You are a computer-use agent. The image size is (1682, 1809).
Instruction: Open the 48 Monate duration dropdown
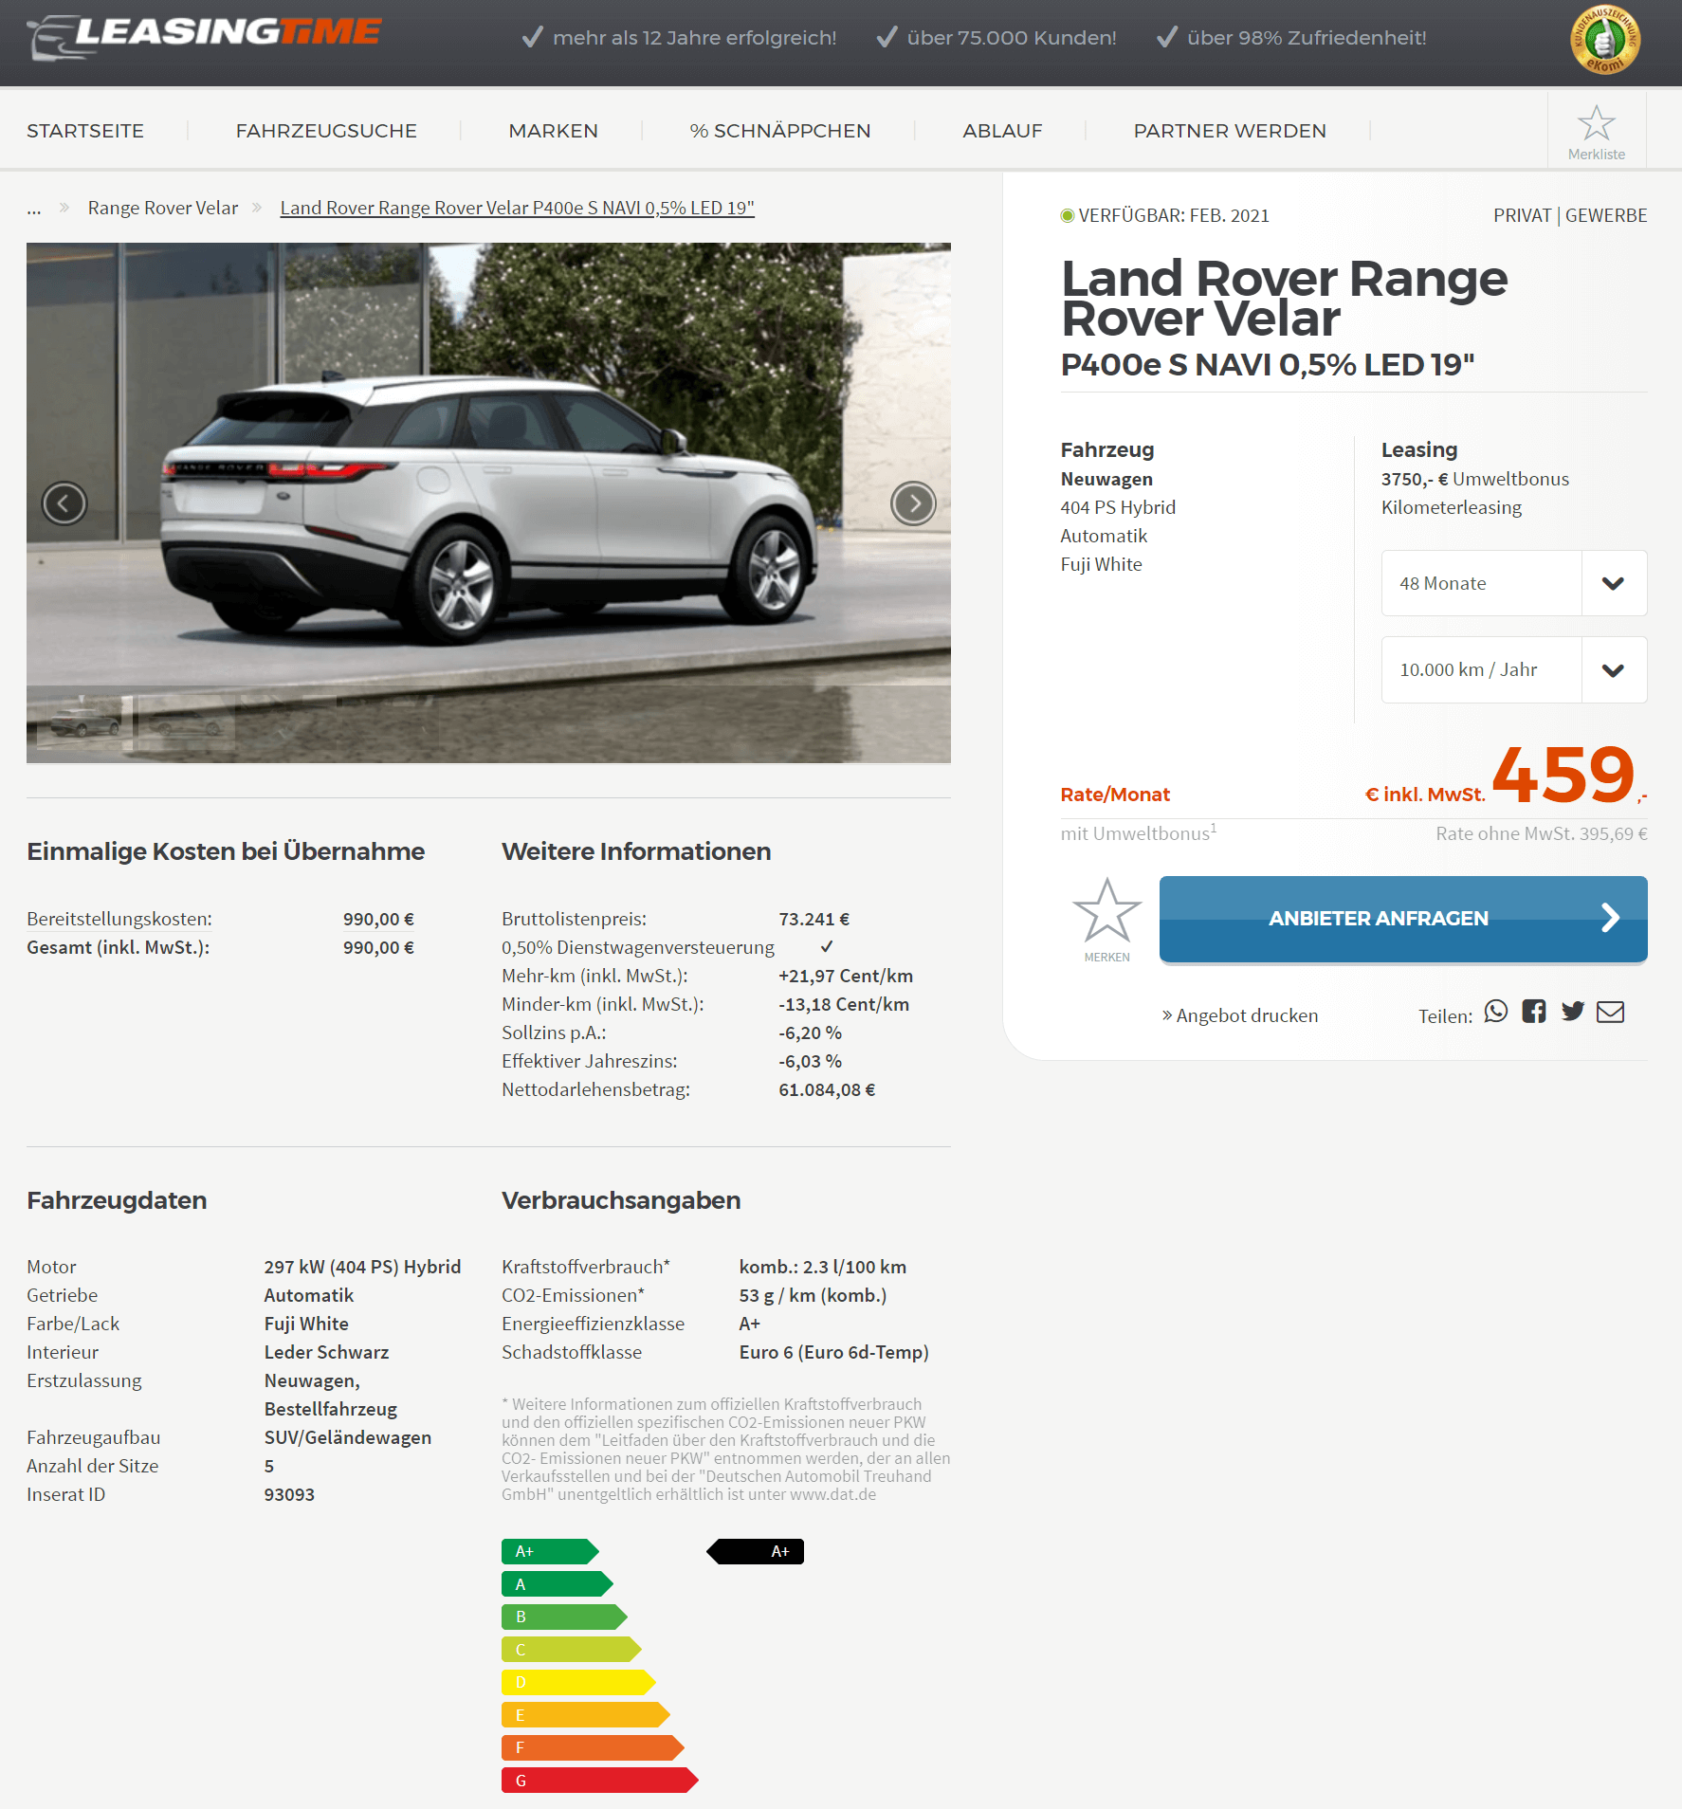click(x=1514, y=583)
